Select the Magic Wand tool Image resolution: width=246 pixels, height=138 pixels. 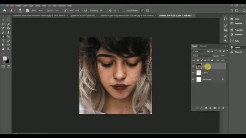pos(8,24)
